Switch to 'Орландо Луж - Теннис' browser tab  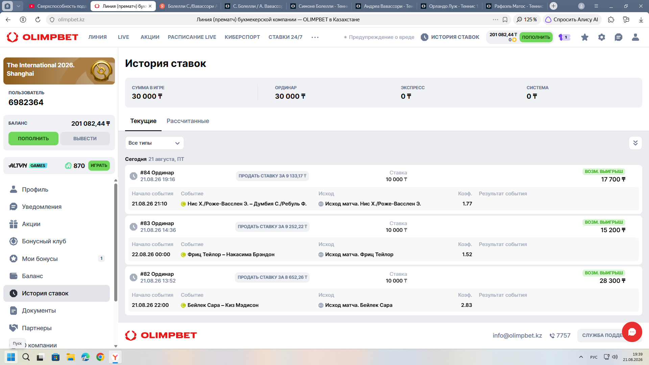coord(450,6)
